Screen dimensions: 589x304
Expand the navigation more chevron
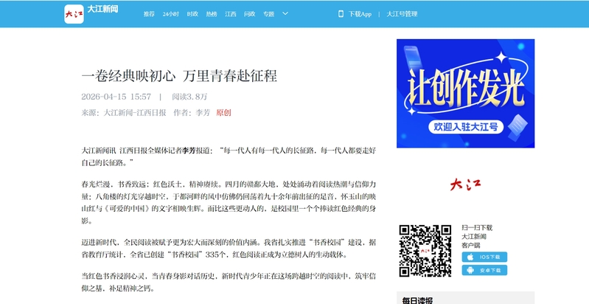pos(284,14)
